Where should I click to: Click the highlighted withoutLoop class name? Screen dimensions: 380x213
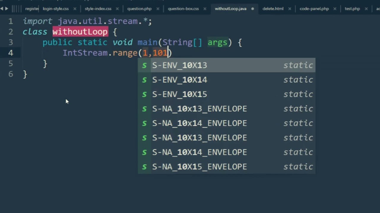point(80,32)
